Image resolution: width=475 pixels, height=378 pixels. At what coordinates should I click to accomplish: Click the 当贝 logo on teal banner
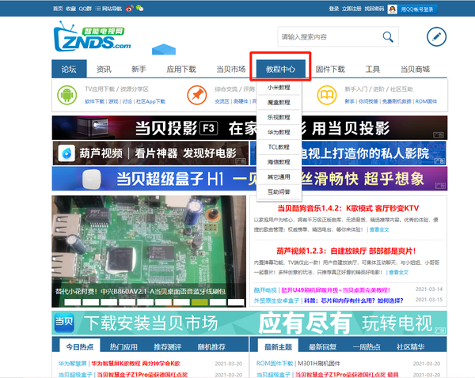(64, 323)
